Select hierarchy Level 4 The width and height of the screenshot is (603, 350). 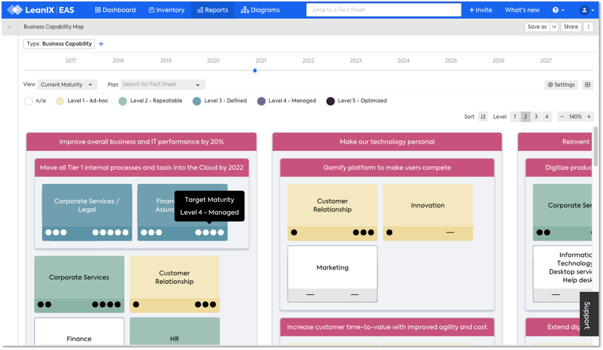(547, 117)
